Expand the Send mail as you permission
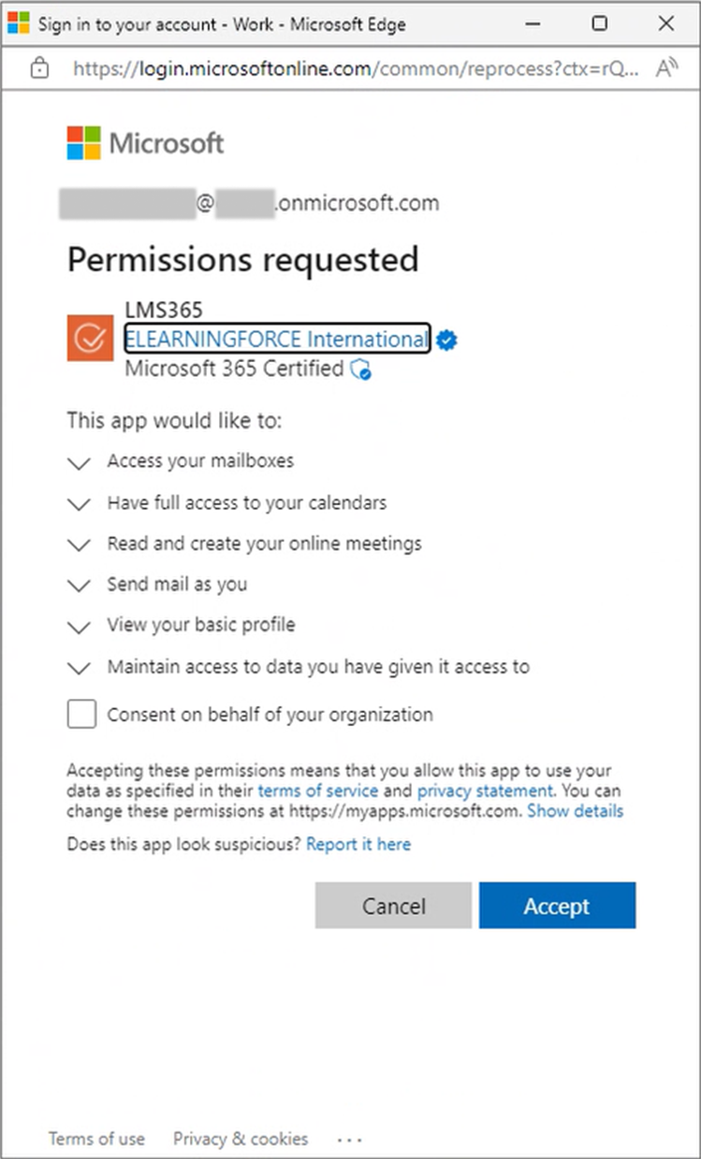The height and width of the screenshot is (1159, 701). pyautogui.click(x=80, y=586)
